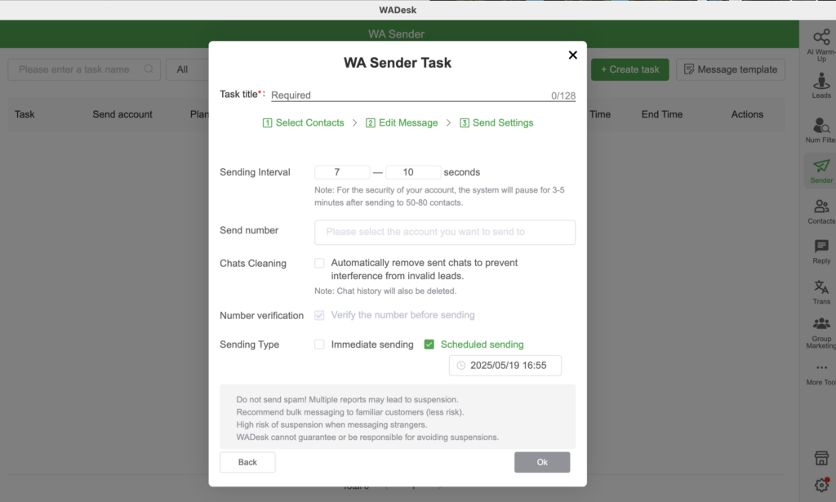Image resolution: width=836 pixels, height=502 pixels.
Task: Close the WA Sender Task dialog
Action: 572,55
